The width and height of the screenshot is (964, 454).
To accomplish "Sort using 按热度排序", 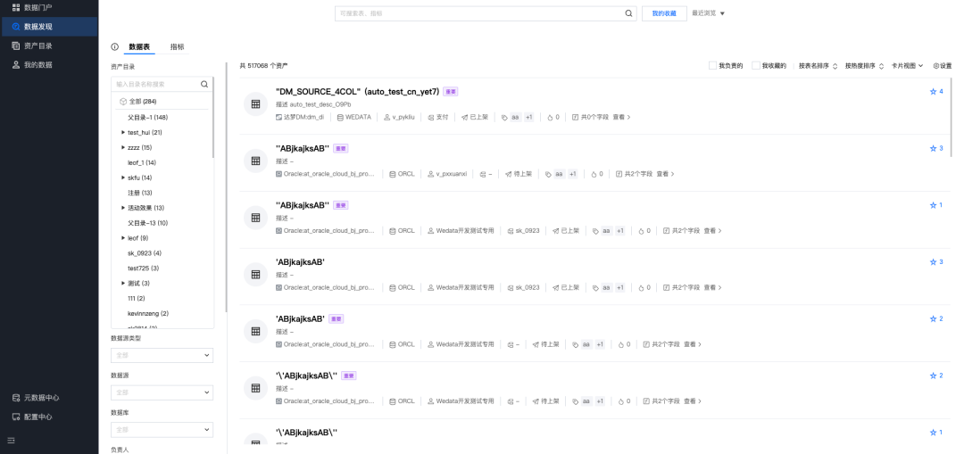I will tap(864, 66).
